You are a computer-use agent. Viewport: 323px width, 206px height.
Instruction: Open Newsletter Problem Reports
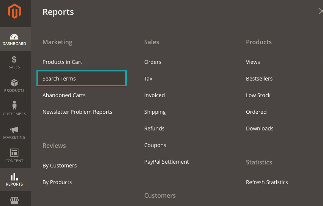(77, 112)
